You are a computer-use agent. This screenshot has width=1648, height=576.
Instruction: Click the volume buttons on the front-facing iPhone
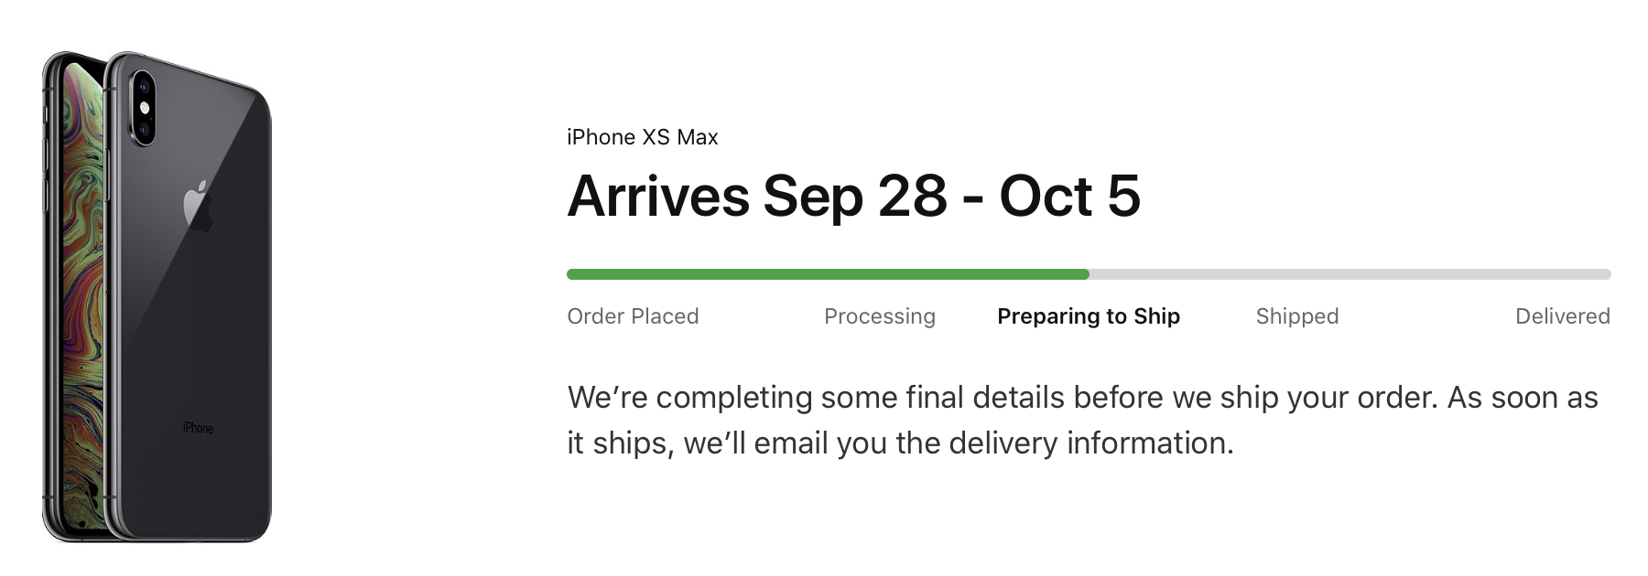click(x=45, y=155)
